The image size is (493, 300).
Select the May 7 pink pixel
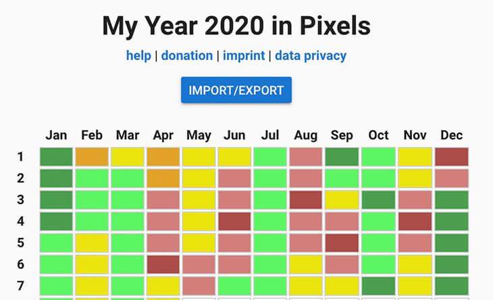click(199, 286)
